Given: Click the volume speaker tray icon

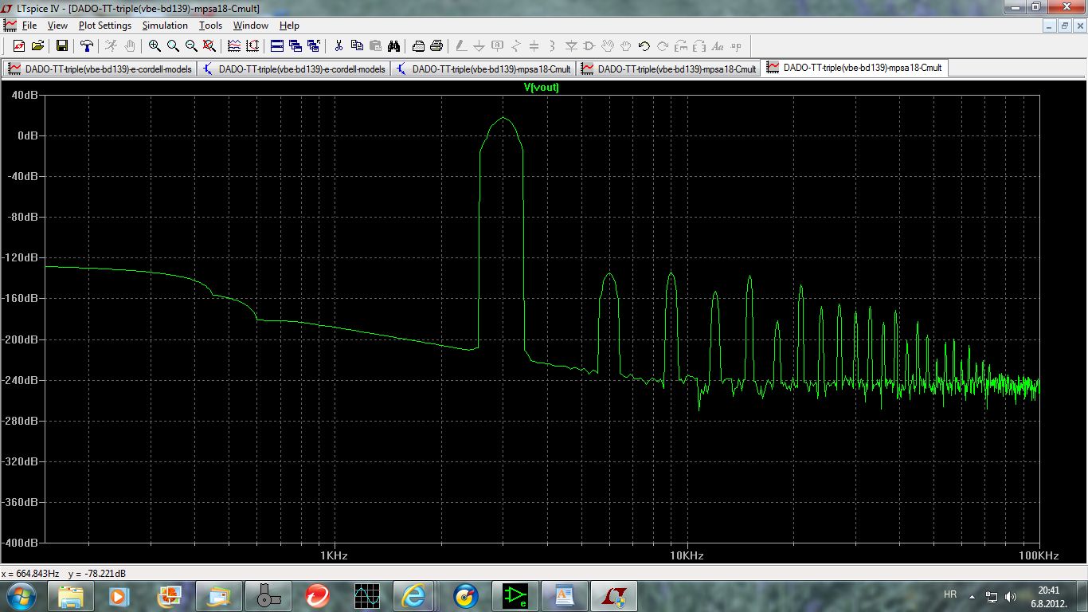Looking at the screenshot, I should click(1011, 596).
